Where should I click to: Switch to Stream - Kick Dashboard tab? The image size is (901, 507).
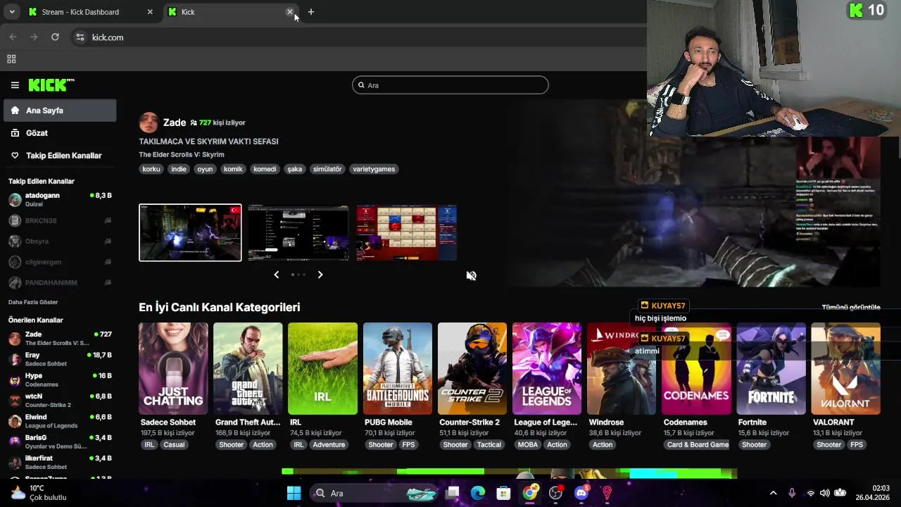[90, 12]
